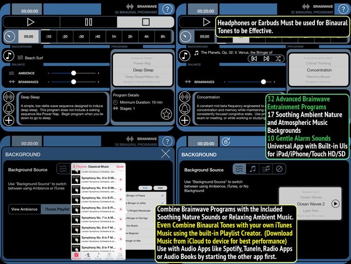
Task: Toggle shuffle for iTunes playback
Action: 278,59
